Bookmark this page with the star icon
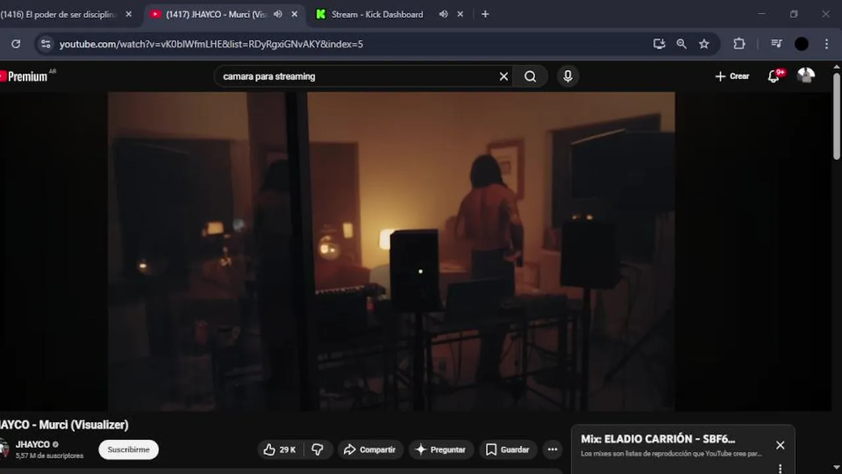 coord(704,44)
